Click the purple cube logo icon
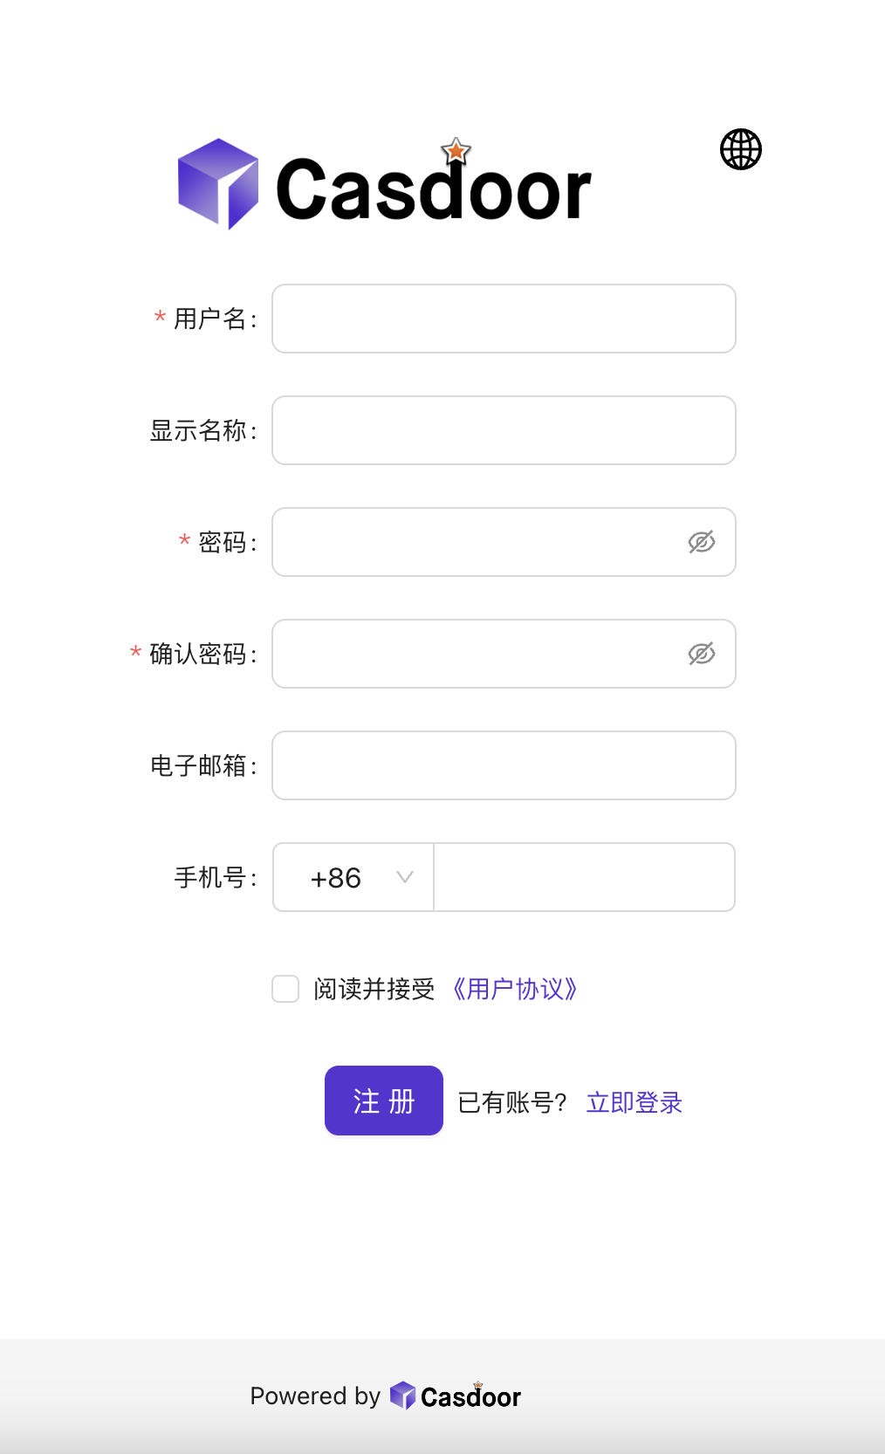This screenshot has height=1454, width=885. coord(218,184)
